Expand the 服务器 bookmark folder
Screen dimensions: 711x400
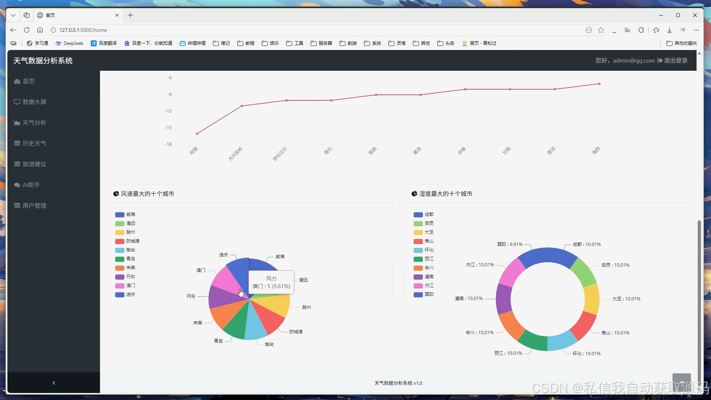pyautogui.click(x=321, y=43)
